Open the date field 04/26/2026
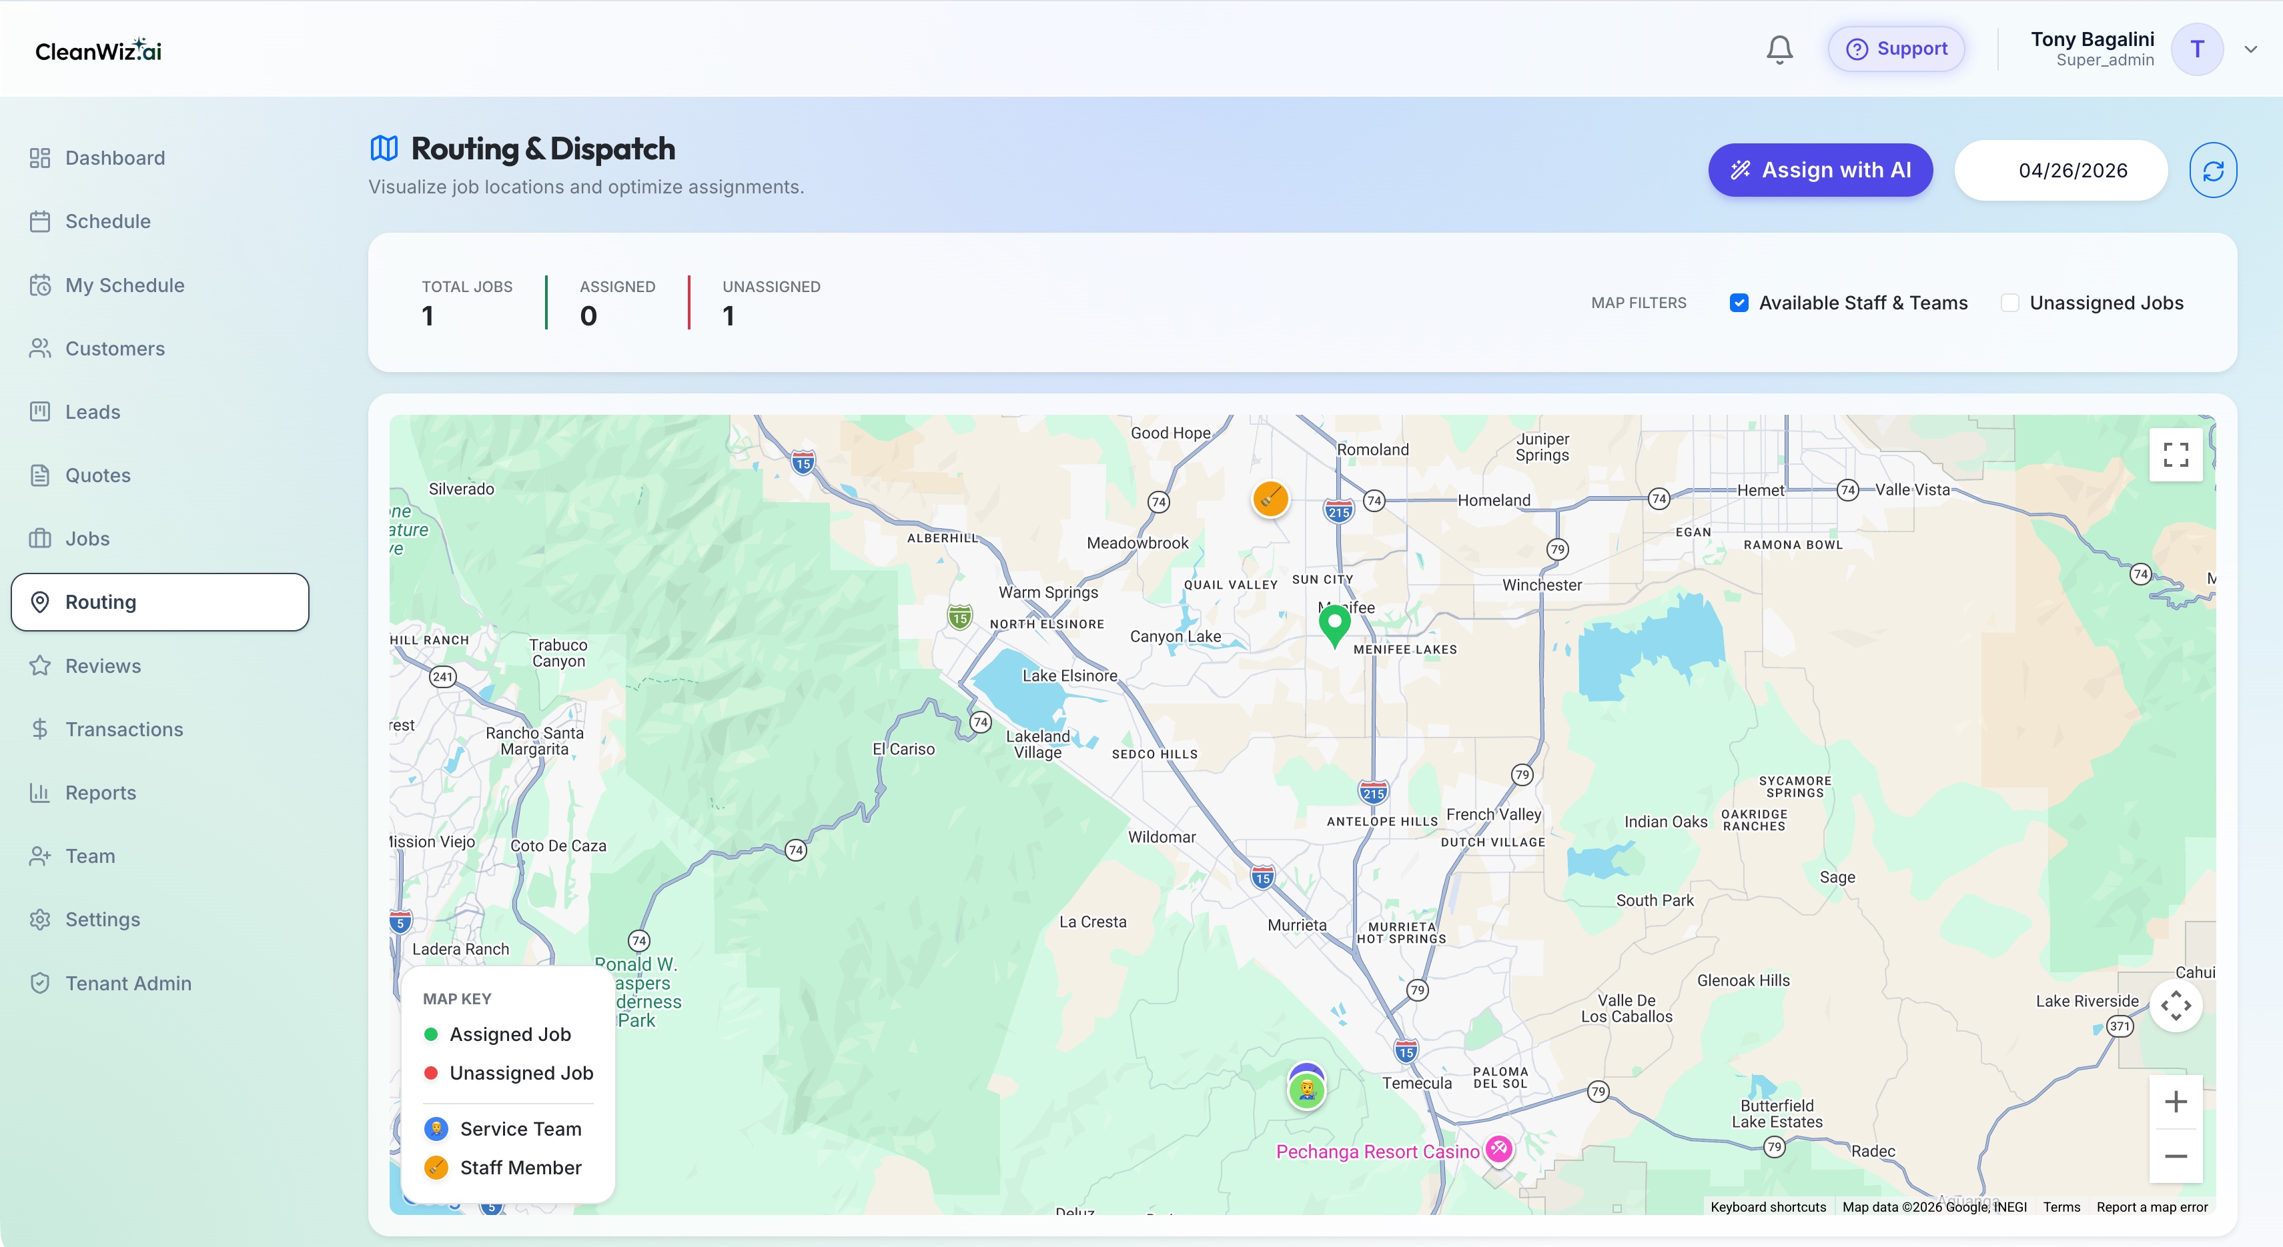Screen dimensions: 2283x1247 [2061, 170]
